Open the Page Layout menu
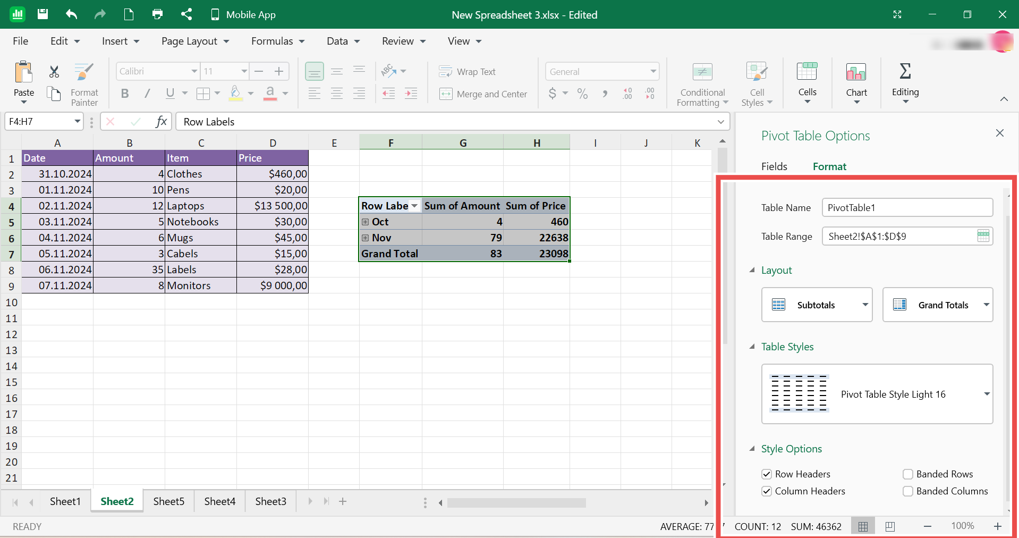This screenshot has width=1019, height=538. (195, 41)
